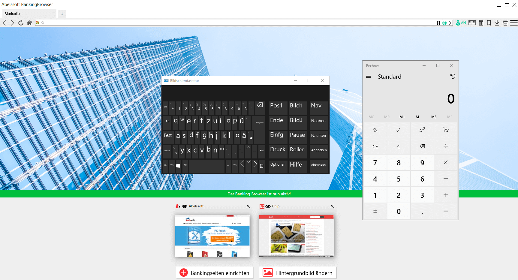Click digit 7 in the calculator

click(375, 163)
